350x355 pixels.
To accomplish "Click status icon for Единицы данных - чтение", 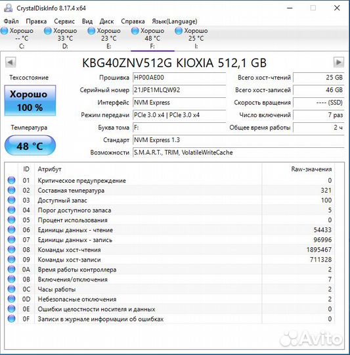I will tap(11, 230).
